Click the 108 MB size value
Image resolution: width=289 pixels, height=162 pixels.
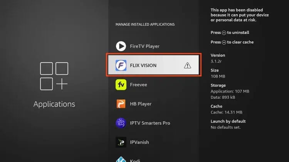[x=218, y=76]
